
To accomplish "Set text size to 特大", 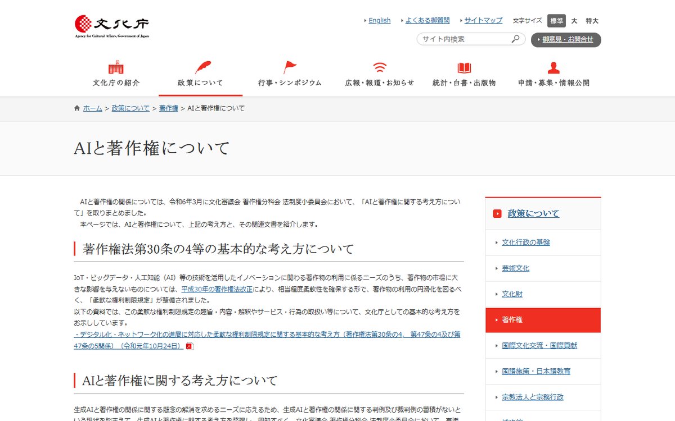I will point(592,21).
